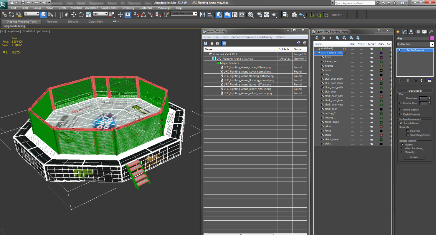Image resolution: width=436 pixels, height=235 pixels.
Task: Click the Perspective viewport label
Action: tap(13, 31)
